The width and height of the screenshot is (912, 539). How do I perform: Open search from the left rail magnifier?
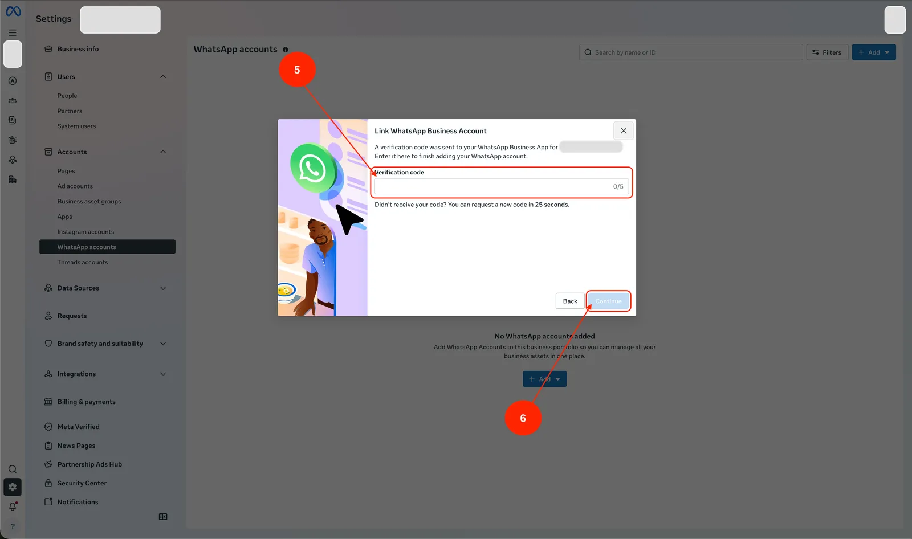(13, 469)
